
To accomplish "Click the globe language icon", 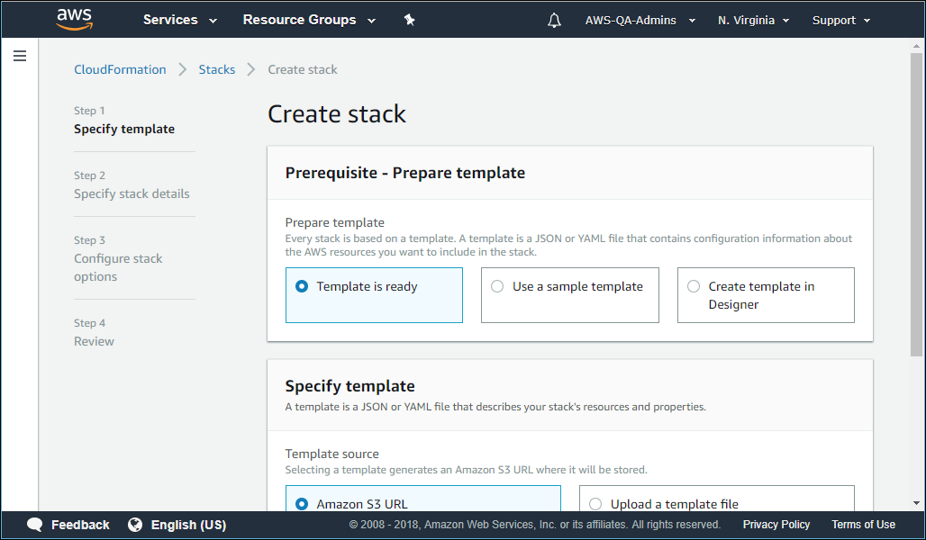I will [135, 525].
